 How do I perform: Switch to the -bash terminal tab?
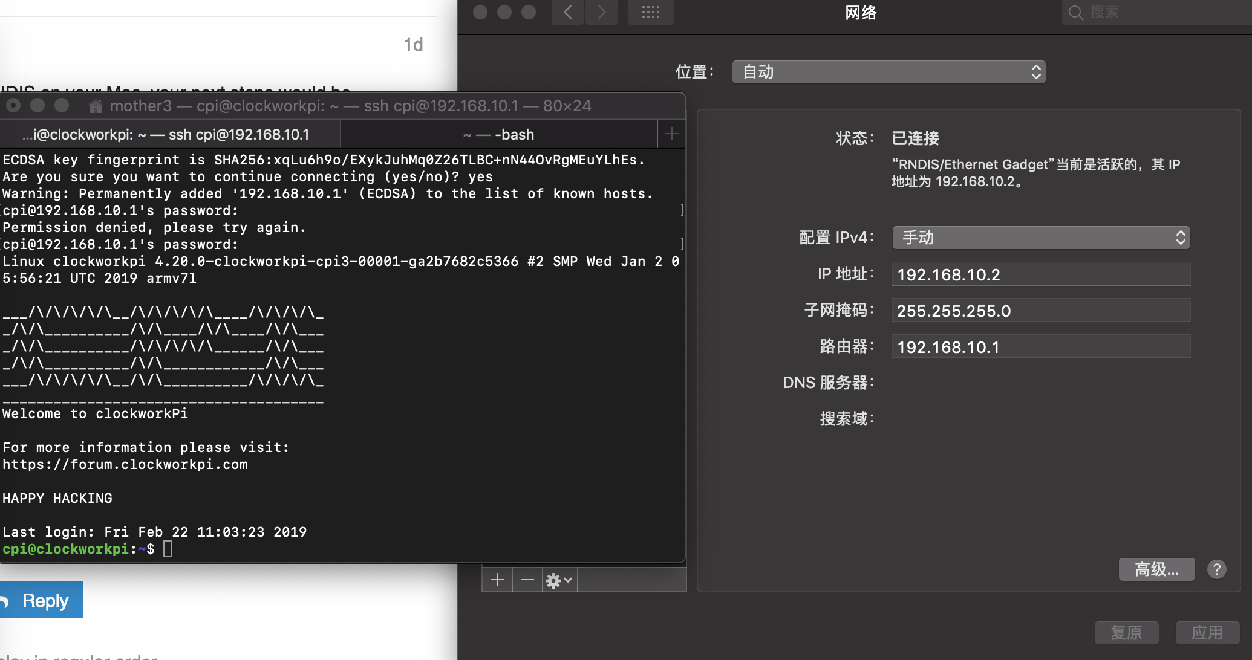pos(498,134)
